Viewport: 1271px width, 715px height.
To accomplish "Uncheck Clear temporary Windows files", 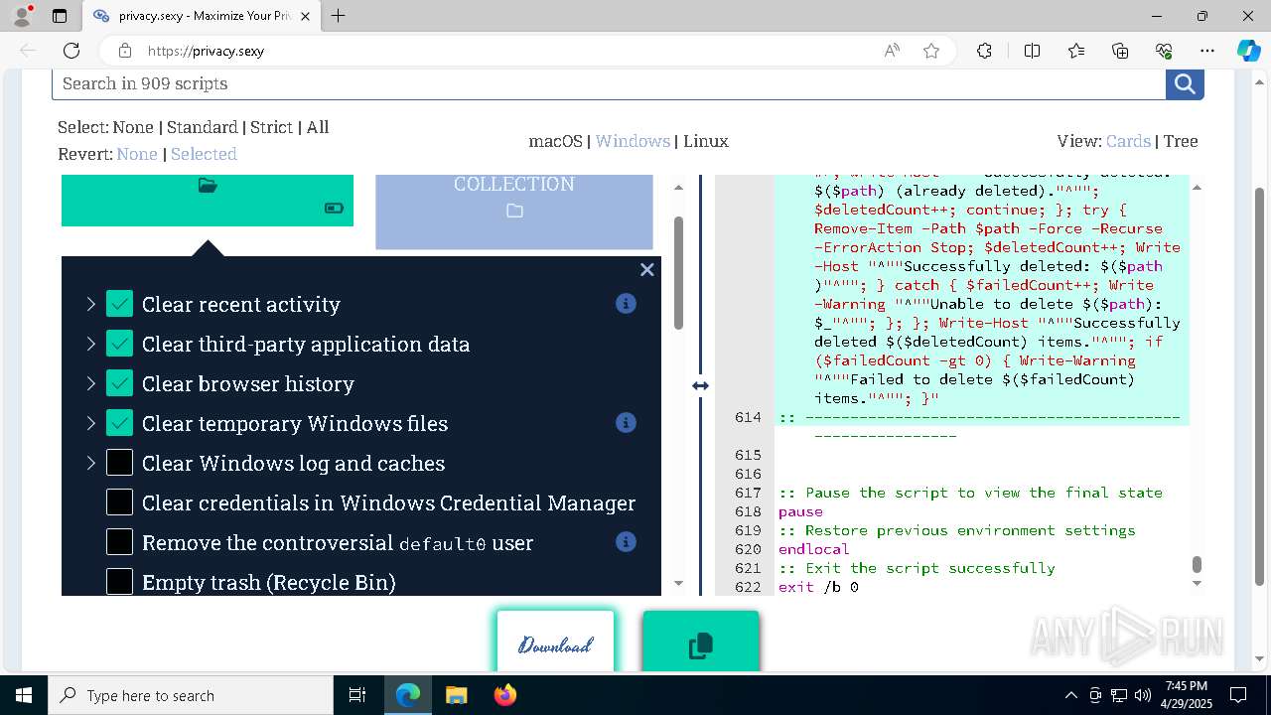I will tap(119, 423).
